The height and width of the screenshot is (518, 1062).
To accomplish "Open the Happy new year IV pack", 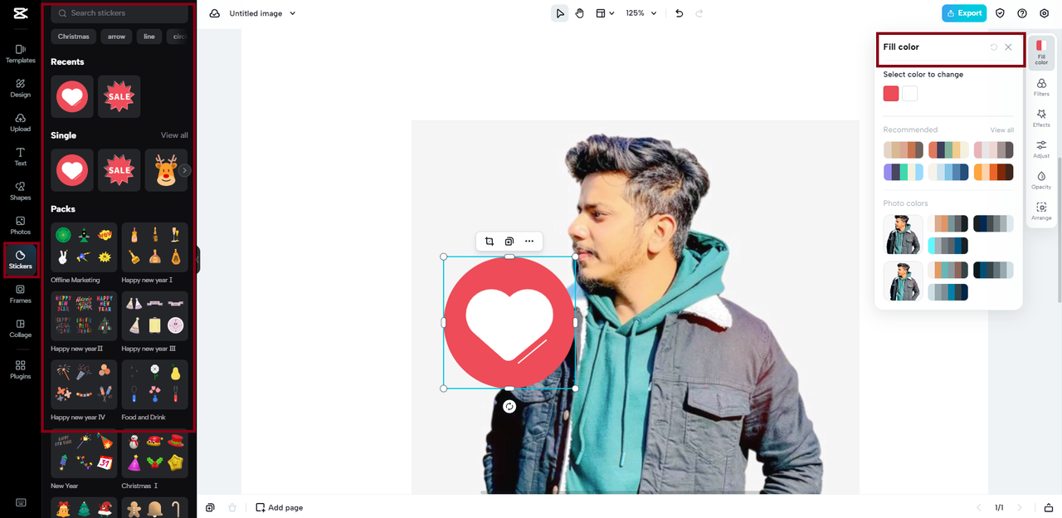I will click(x=84, y=384).
